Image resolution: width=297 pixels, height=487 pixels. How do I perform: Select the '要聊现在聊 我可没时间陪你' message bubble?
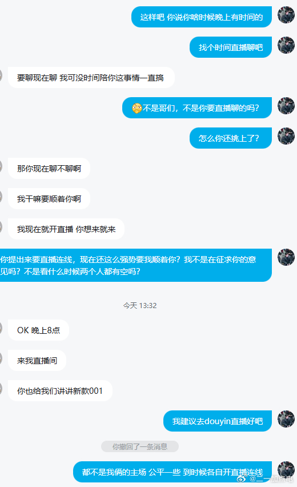click(91, 78)
